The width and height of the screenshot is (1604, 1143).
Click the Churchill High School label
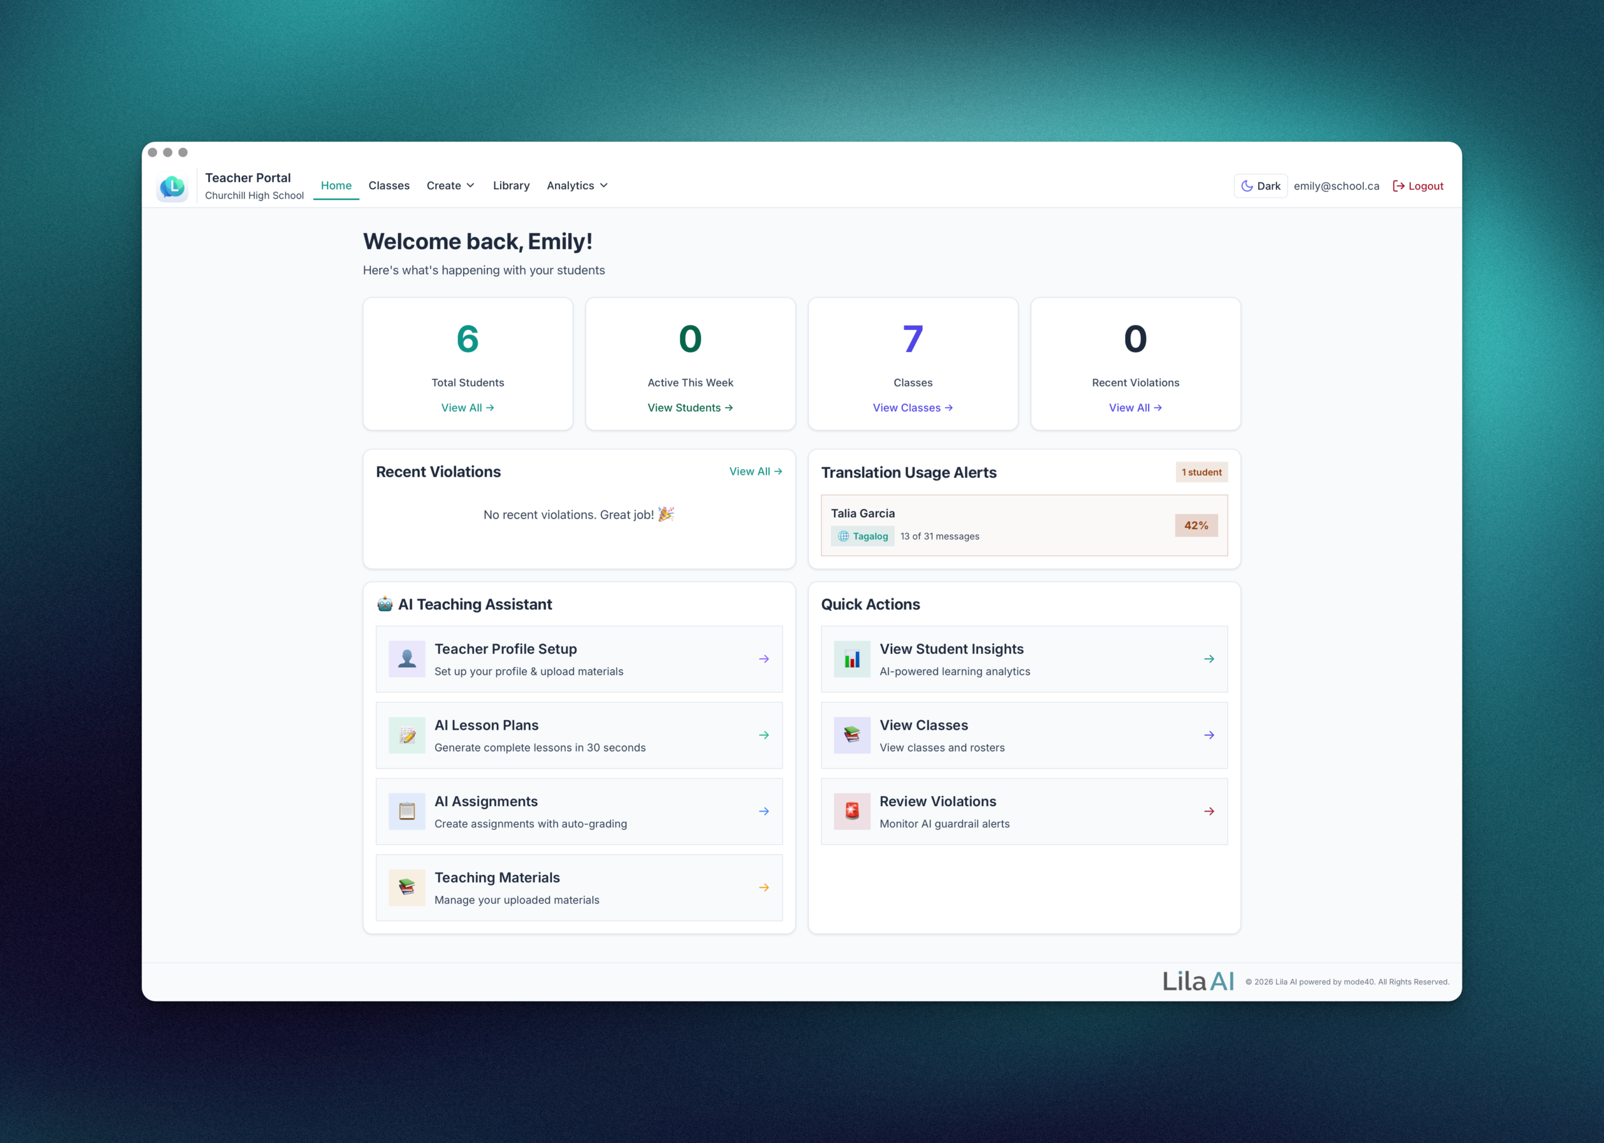[x=254, y=195]
